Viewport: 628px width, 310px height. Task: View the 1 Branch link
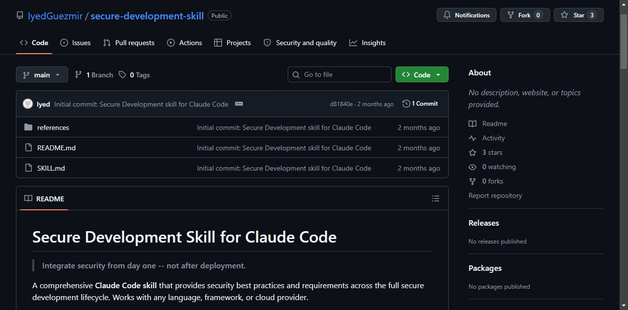point(94,75)
